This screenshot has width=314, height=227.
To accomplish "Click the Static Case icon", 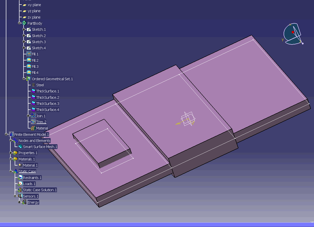I will 16,171.
